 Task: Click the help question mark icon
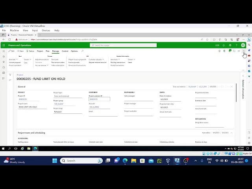tap(237, 45)
